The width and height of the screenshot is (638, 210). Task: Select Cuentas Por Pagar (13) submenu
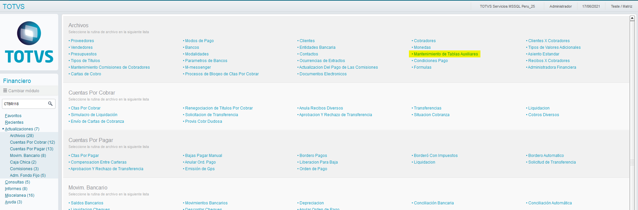pyautogui.click(x=32, y=149)
